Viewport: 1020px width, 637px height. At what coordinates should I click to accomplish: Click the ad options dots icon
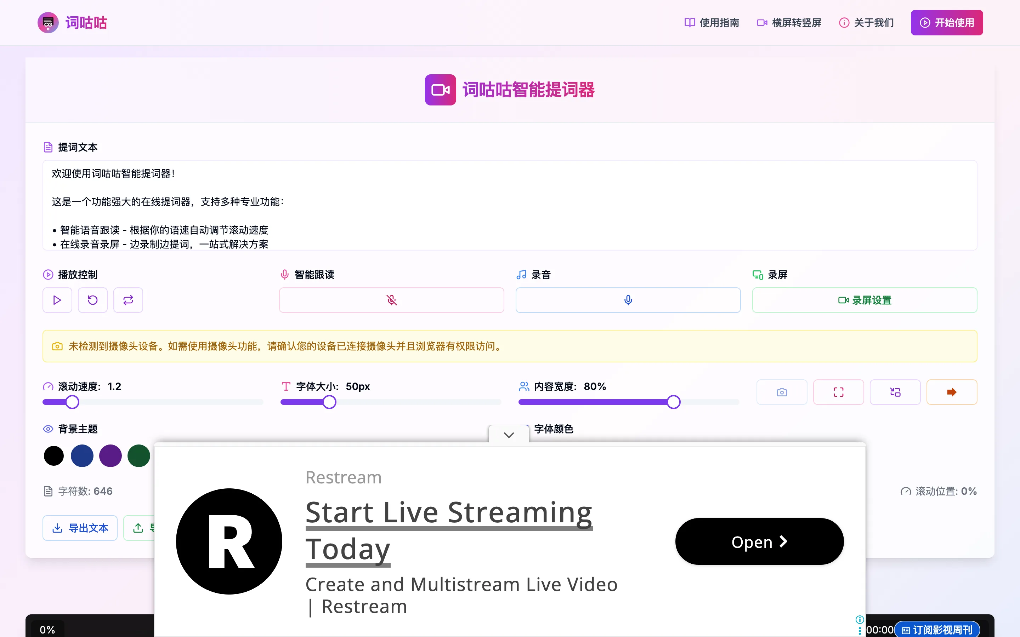(860, 631)
